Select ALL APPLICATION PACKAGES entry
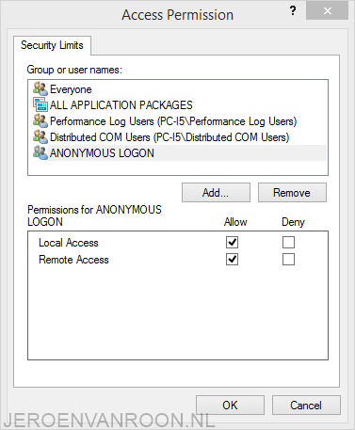 121,105
